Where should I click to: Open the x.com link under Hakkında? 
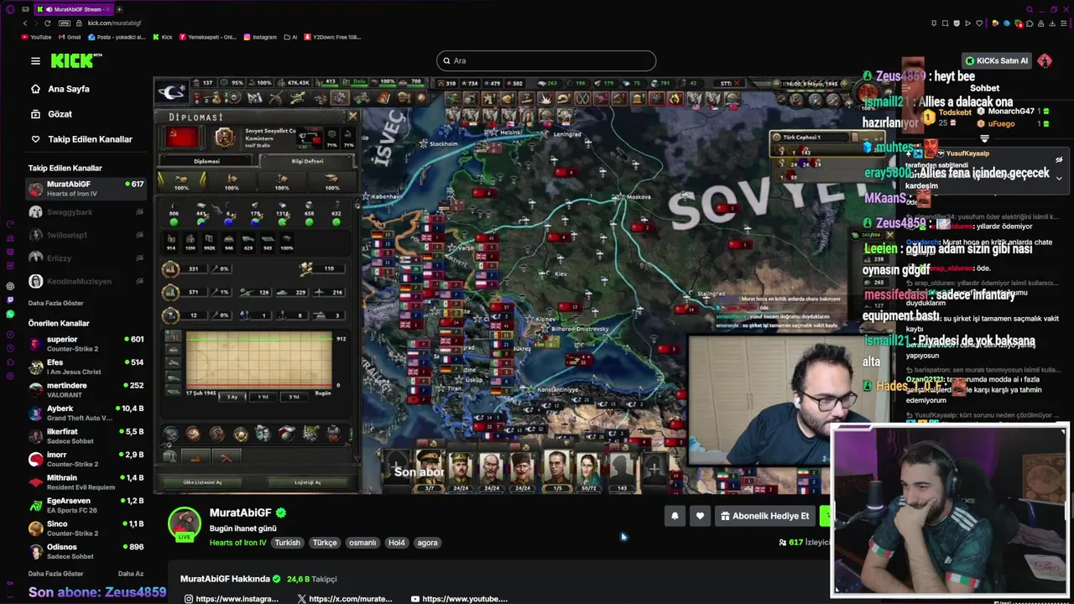(x=344, y=599)
